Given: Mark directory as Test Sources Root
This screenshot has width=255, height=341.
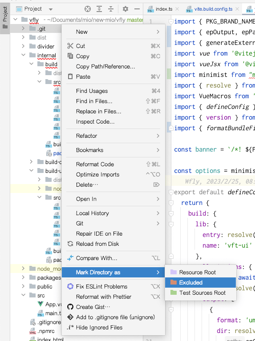Looking at the screenshot, I should pos(200,293).
